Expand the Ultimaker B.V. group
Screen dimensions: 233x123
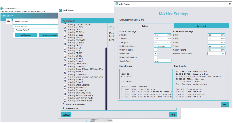(64, 109)
